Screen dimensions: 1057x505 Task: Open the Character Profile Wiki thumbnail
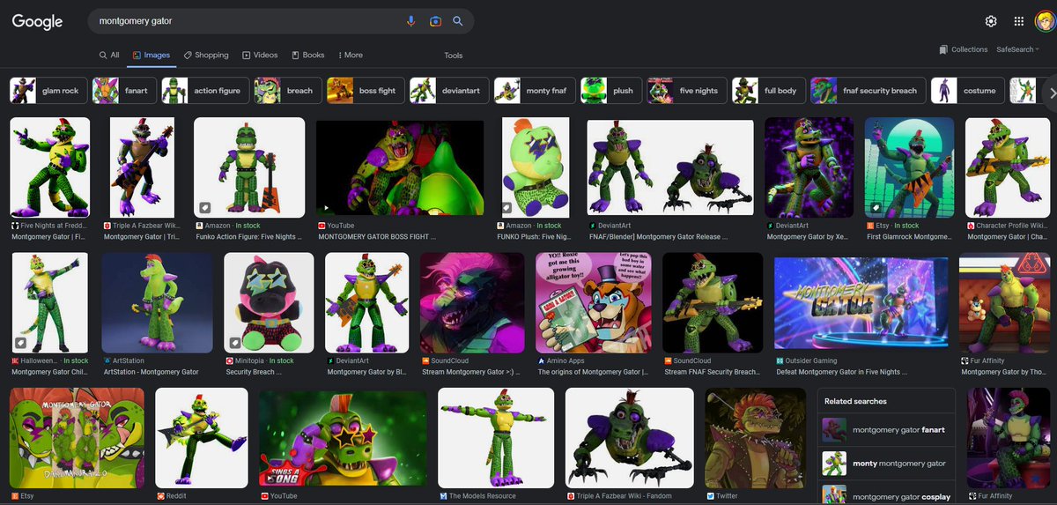pyautogui.click(x=1008, y=167)
